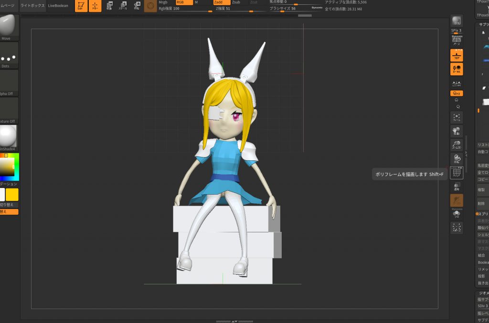The width and height of the screenshot is (489, 323).
Task: Toggle Zadd sculpt mode
Action: tap(222, 2)
